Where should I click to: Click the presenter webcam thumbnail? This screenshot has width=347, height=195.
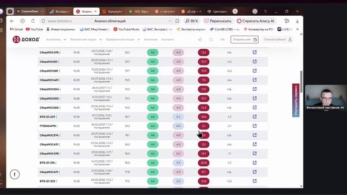[x=326, y=97]
